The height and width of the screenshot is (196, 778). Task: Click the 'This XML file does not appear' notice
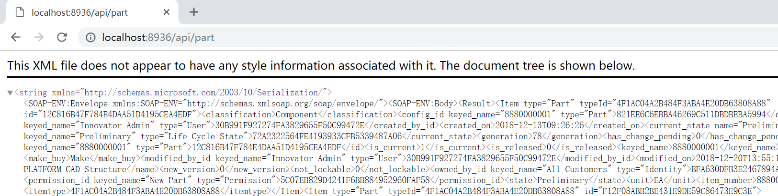pos(321,65)
